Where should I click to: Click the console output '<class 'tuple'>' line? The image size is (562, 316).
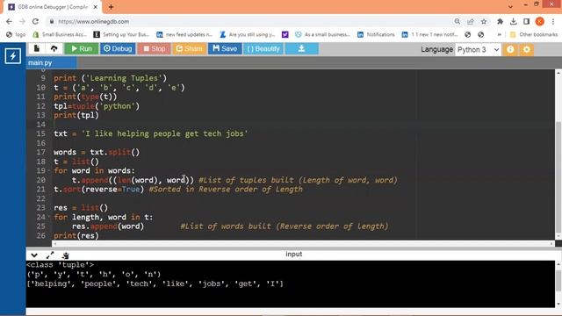tap(60, 265)
